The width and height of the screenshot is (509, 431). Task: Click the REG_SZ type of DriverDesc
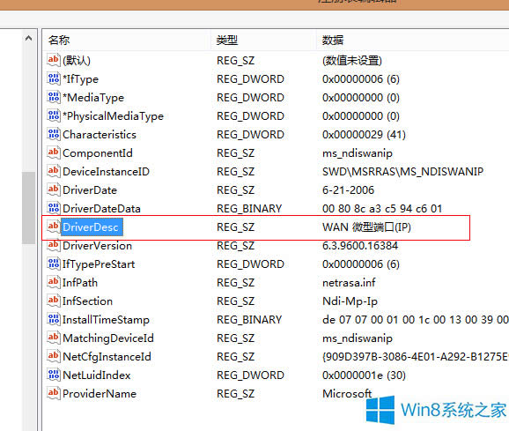click(x=236, y=227)
